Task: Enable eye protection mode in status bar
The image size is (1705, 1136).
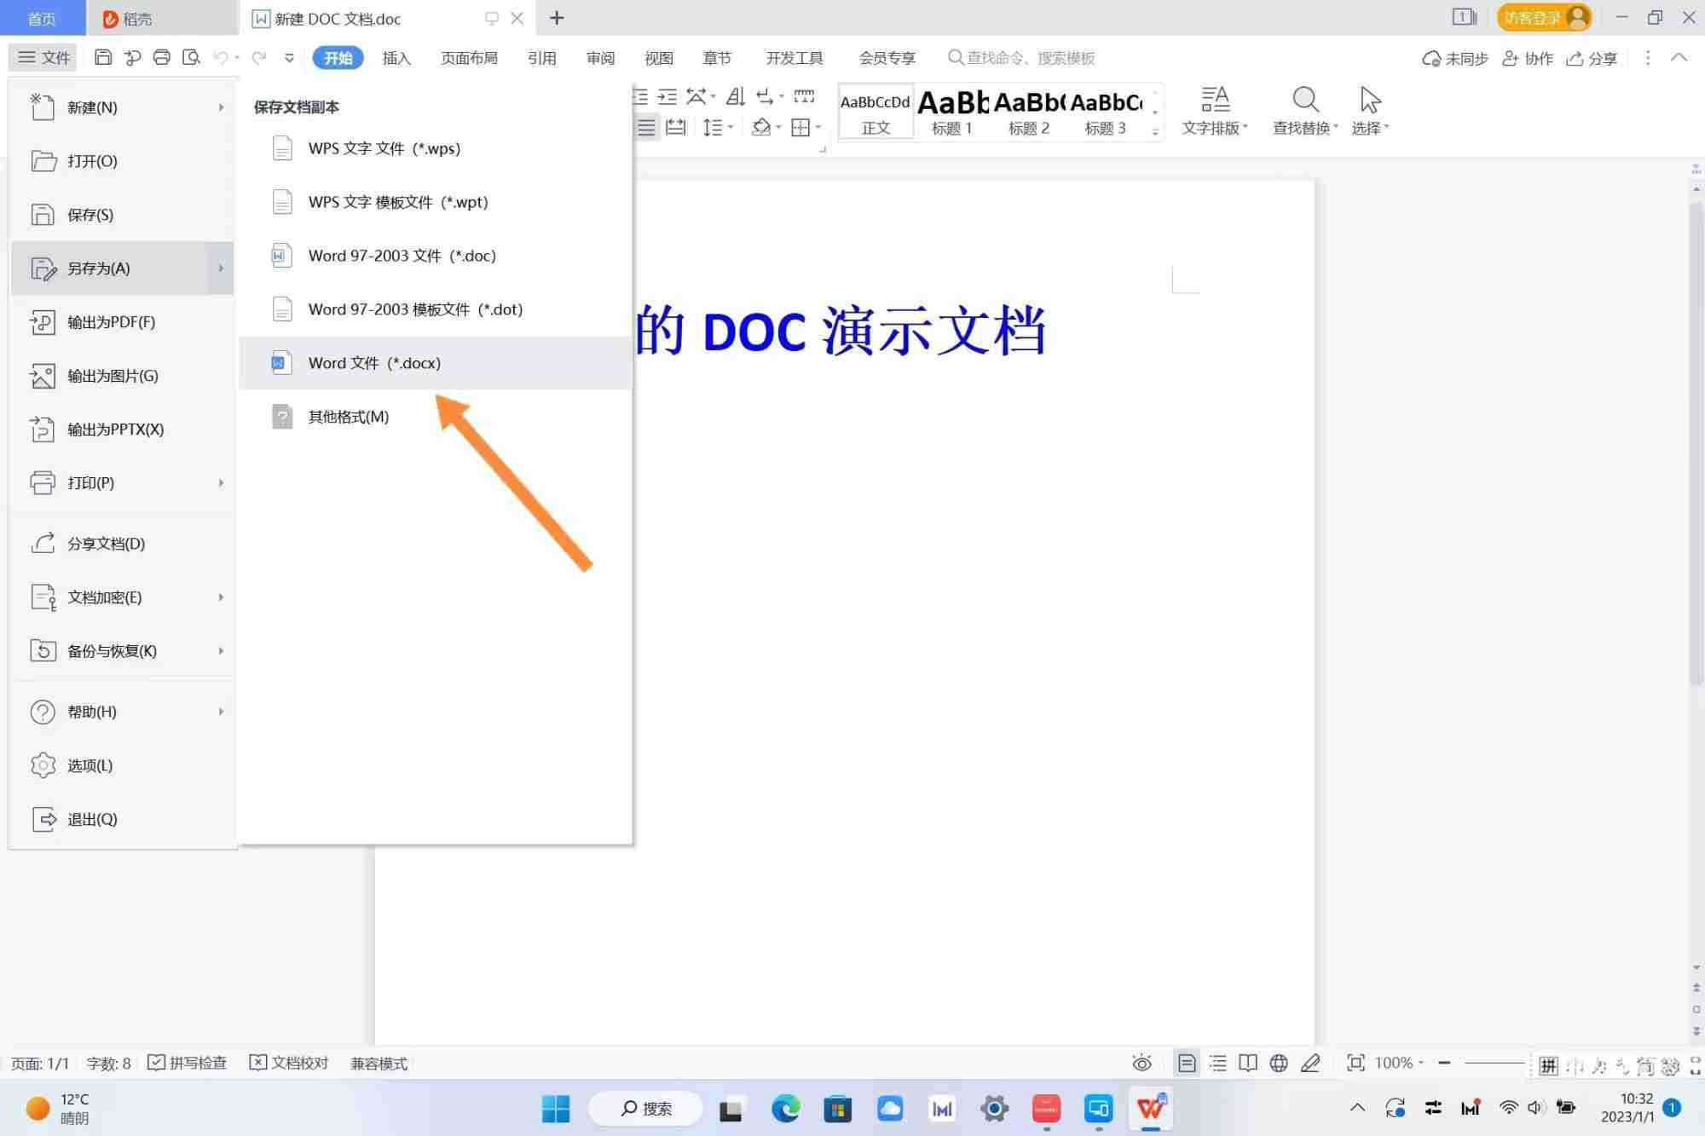Action: [x=1142, y=1063]
